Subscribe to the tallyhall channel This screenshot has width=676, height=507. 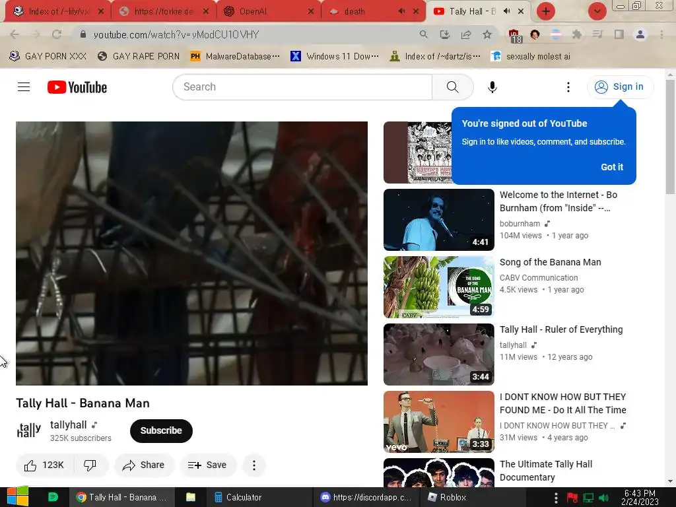[161, 430]
